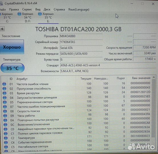Click raw value 000000002585
Screen dimensions: 158x154
(140, 96)
